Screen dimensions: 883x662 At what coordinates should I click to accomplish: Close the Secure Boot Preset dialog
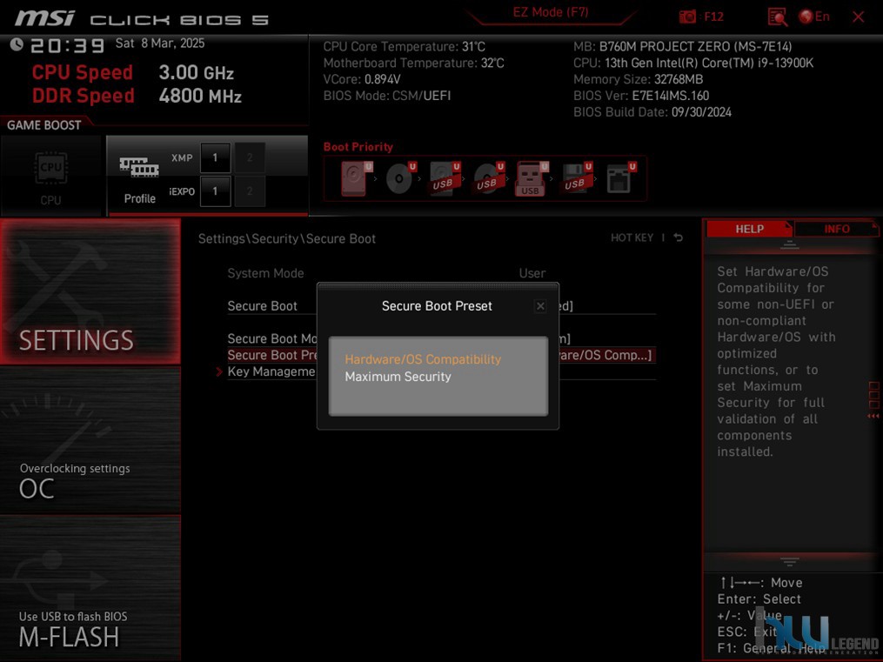[540, 306]
